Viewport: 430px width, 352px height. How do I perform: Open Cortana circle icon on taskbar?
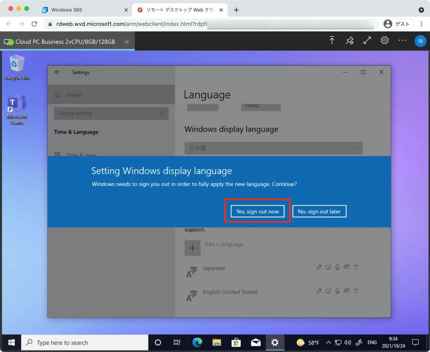(x=158, y=343)
